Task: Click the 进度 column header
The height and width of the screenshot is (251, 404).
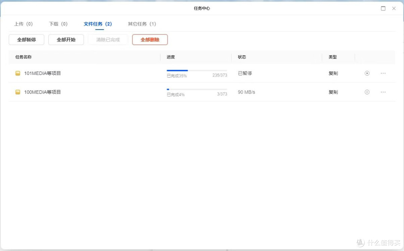Action: (x=171, y=57)
